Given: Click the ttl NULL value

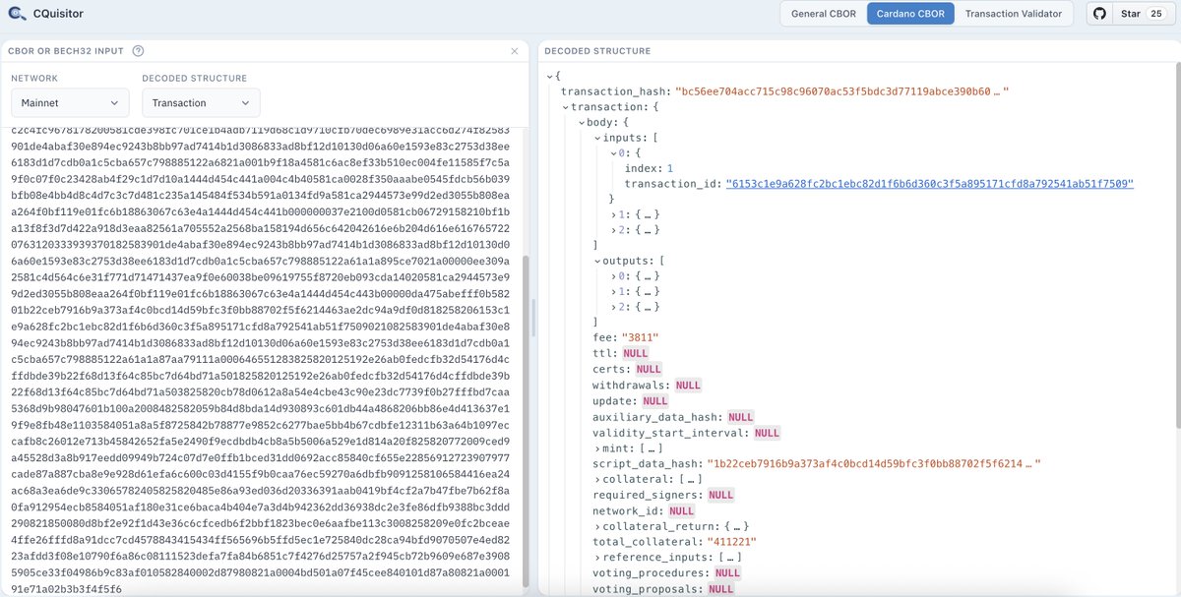Looking at the screenshot, I should [635, 353].
